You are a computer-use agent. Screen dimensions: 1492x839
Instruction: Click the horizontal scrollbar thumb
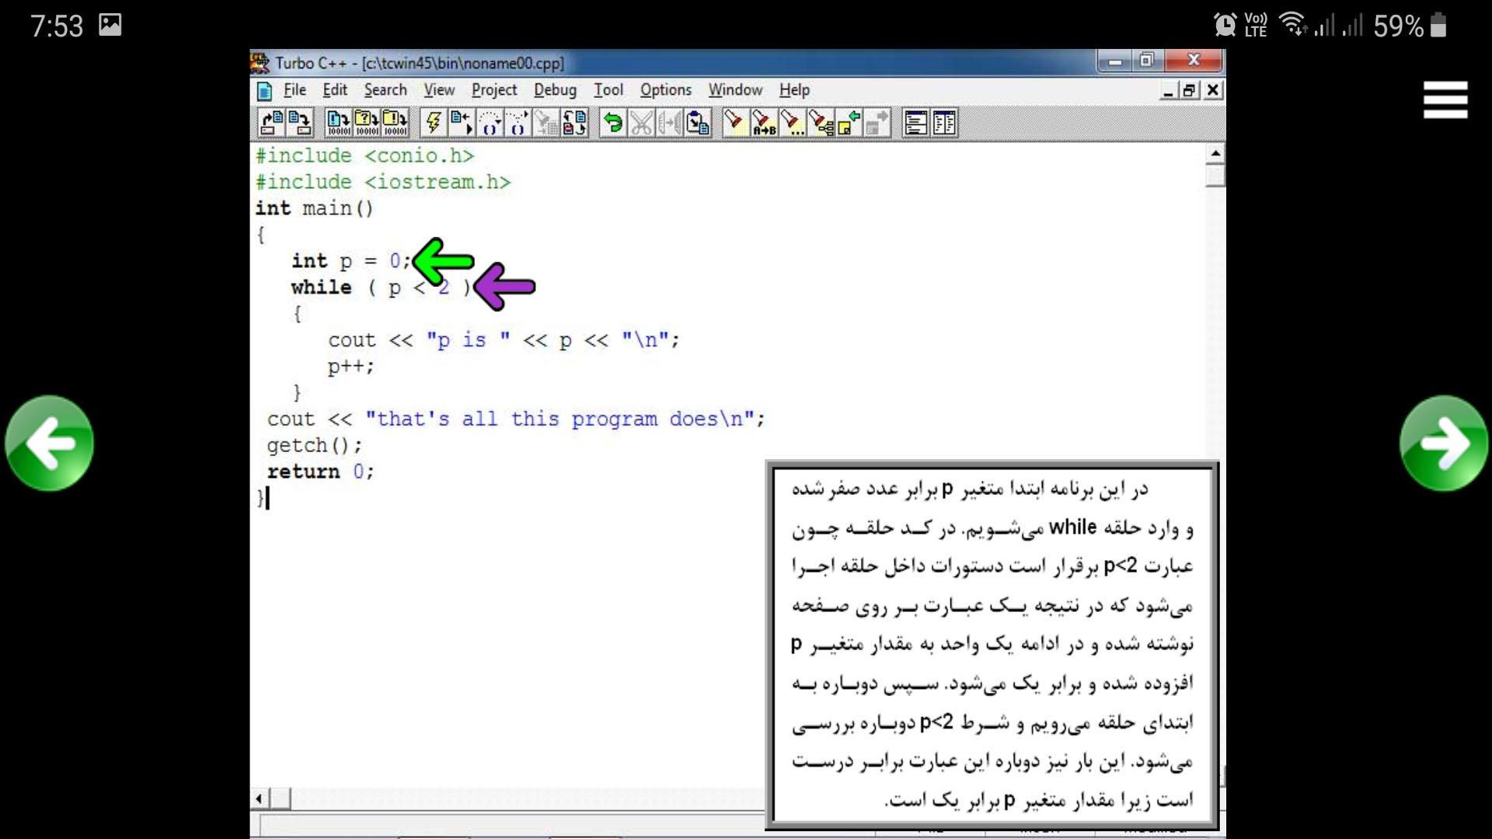click(281, 798)
